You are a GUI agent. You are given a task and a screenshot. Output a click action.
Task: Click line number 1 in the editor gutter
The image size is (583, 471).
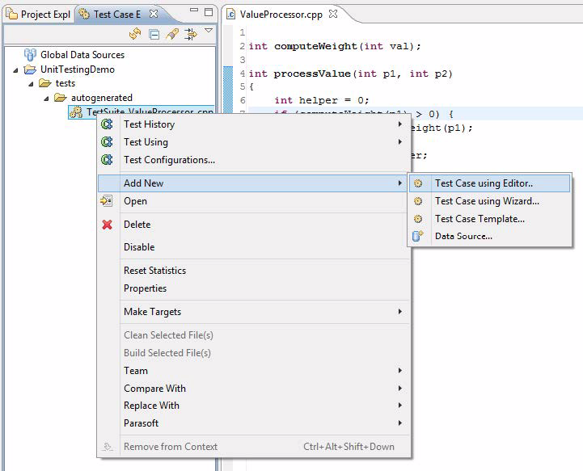pos(242,32)
